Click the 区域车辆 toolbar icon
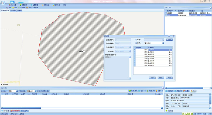Image resolution: width=212 pixels, height=115 pixels. (19, 8)
